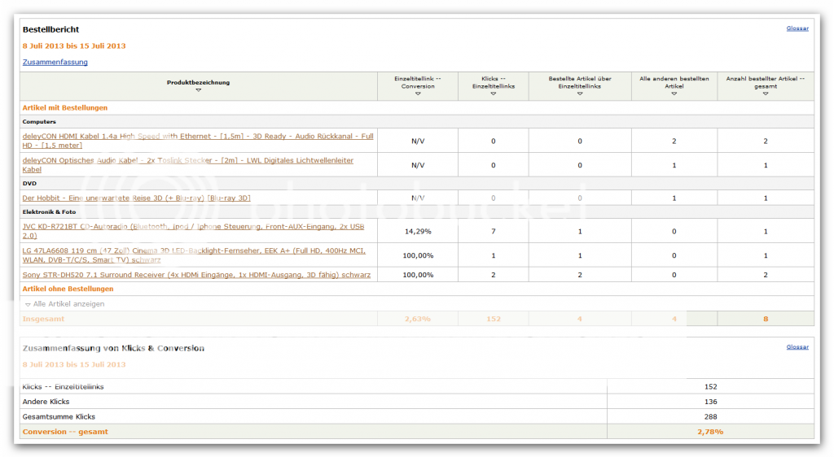The width and height of the screenshot is (834, 457).
Task: Click sort arrow under Alle anderen bestellten Artikel
Action: coord(674,94)
